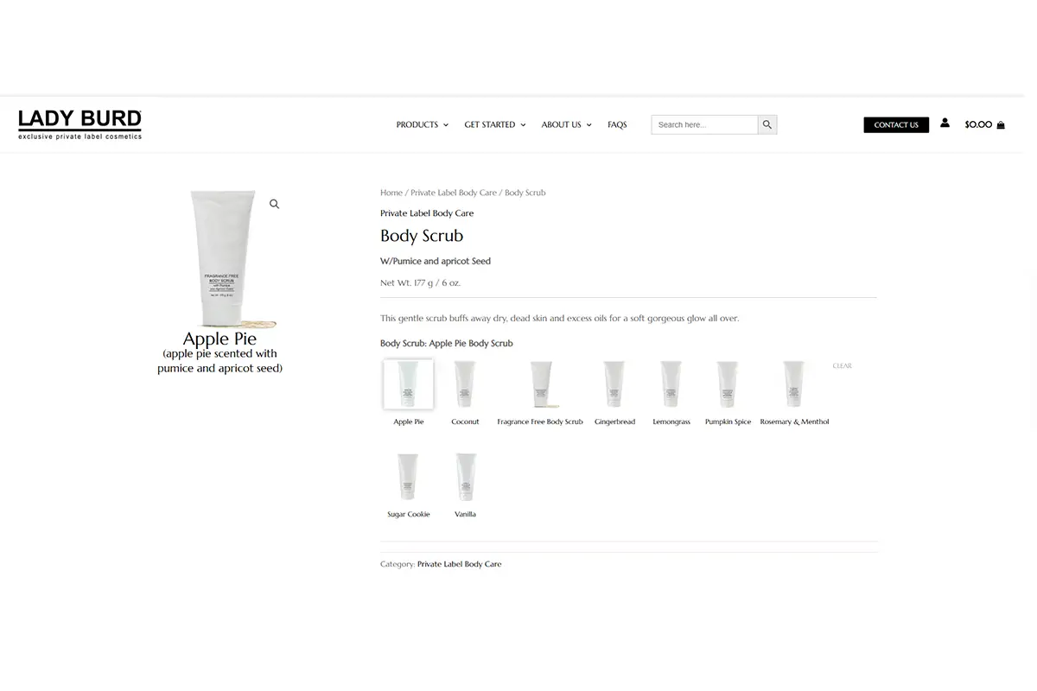Screen dimensions: 1037x691
Task: Click the 'Private Label Body Care' text above the title
Action: pos(427,213)
